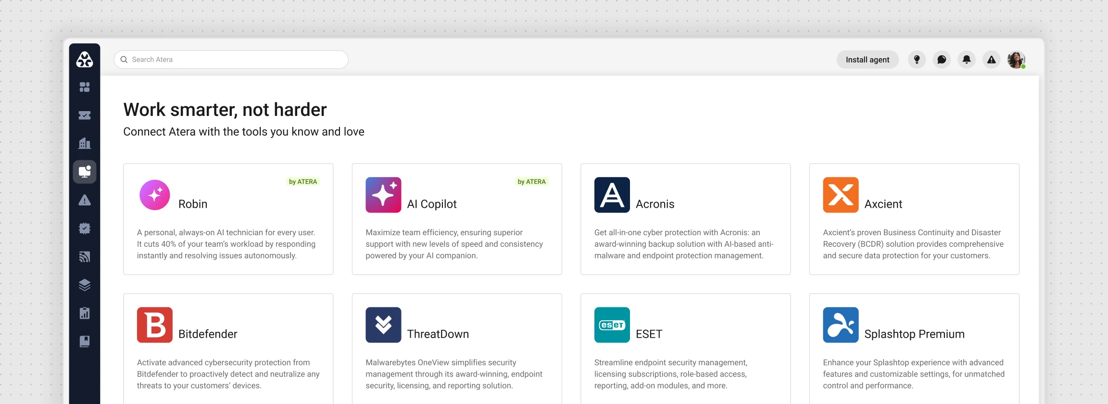Open the Patch management badge icon in the sidebar
The image size is (1108, 404).
[x=85, y=228]
